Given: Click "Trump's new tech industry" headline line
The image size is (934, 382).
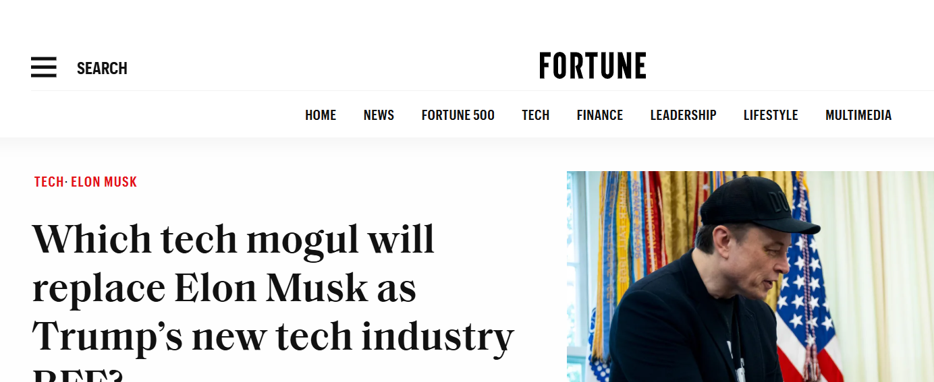Looking at the screenshot, I should pos(273,337).
